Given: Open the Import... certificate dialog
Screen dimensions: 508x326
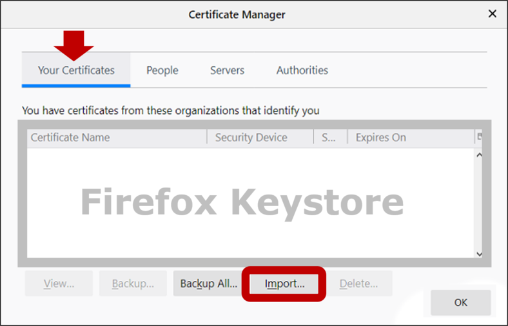Looking at the screenshot, I should 284,283.
